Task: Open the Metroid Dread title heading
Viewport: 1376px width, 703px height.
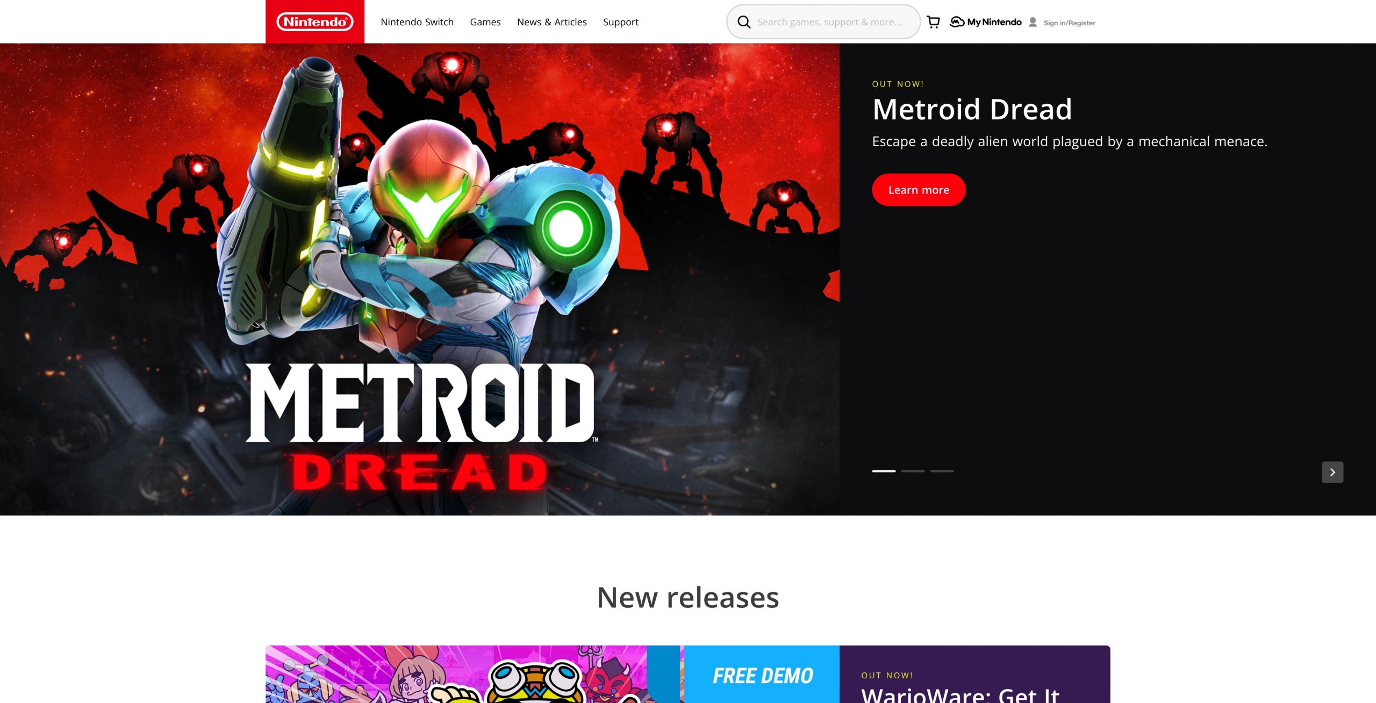Action: click(972, 110)
